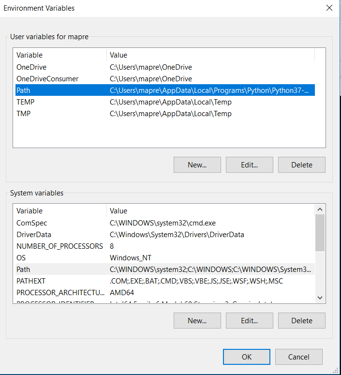Screen dimensions: 341x375
Task: Click Delete under System variables
Action: click(301, 320)
